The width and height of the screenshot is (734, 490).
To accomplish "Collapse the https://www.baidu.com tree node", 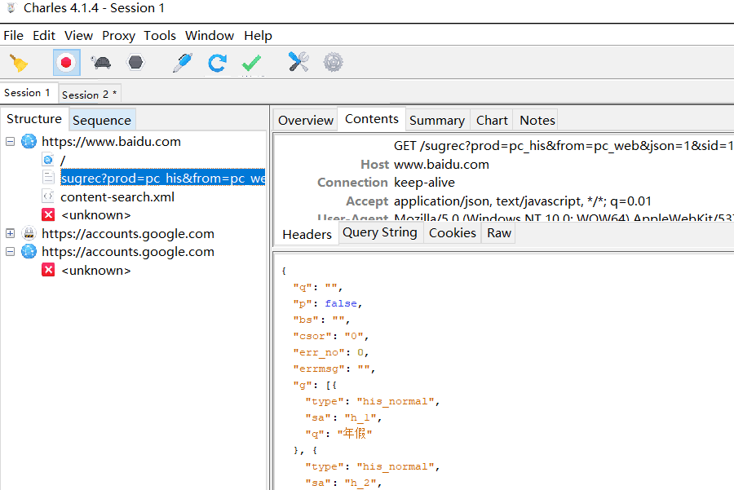I will coord(11,141).
